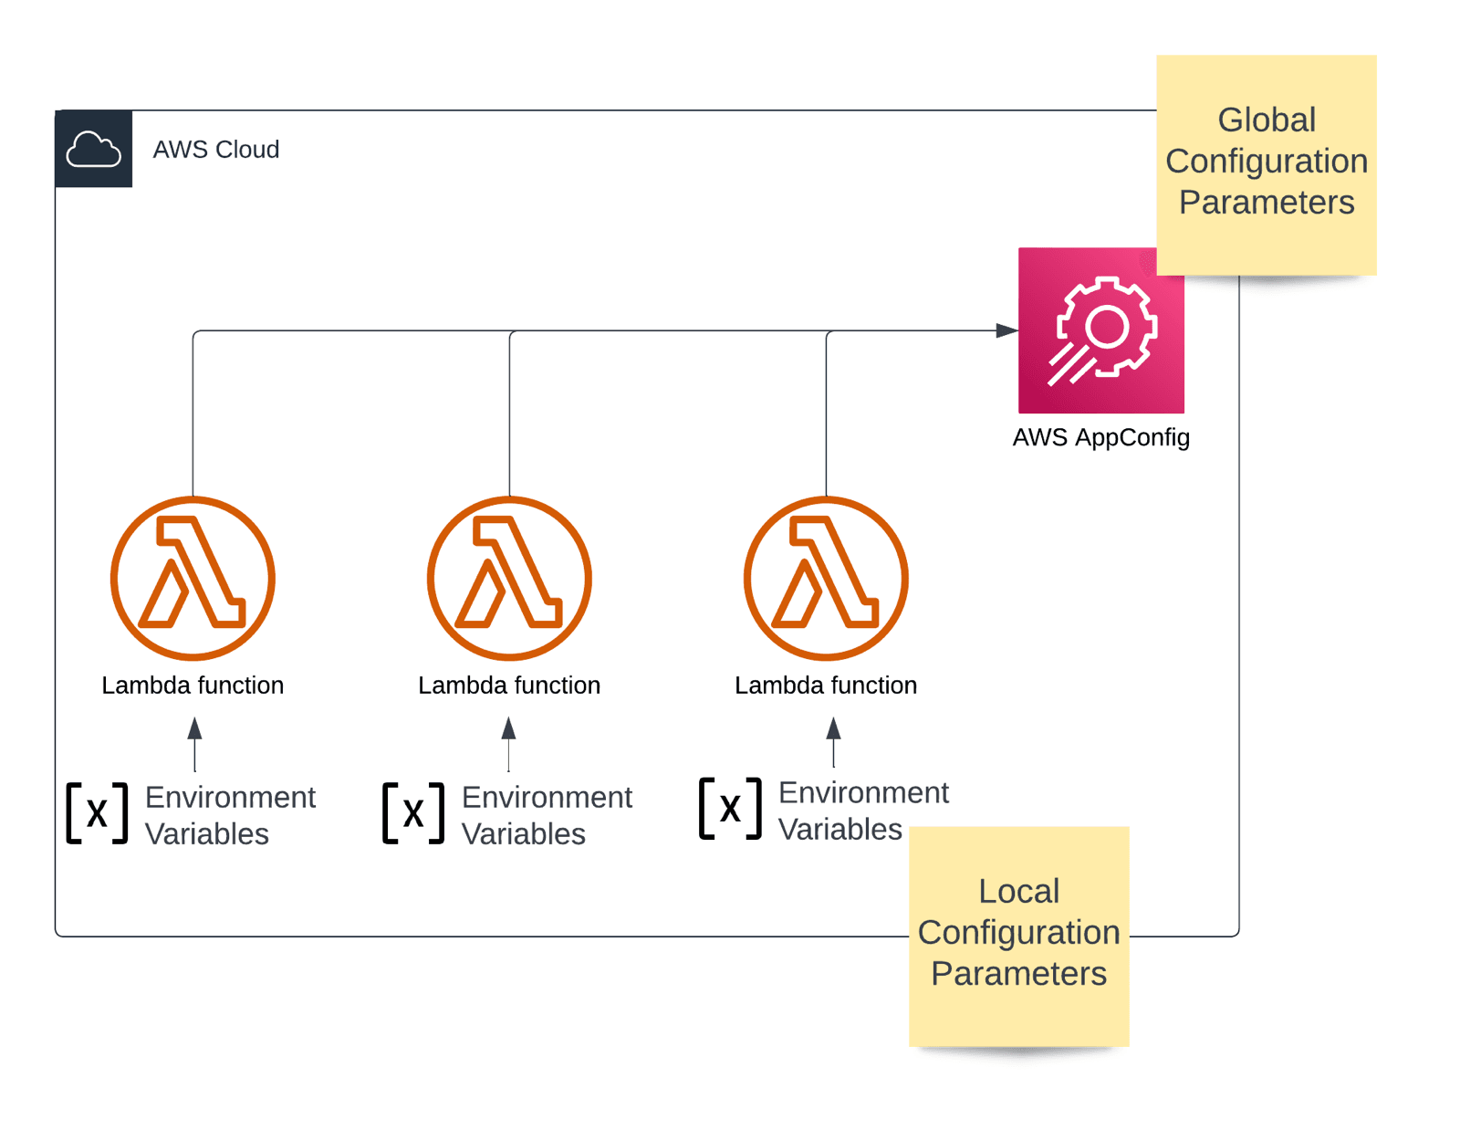Image resolution: width=1460 pixels, height=1130 pixels.
Task: Click the leftmost Lambda function icon
Action: coord(193,578)
